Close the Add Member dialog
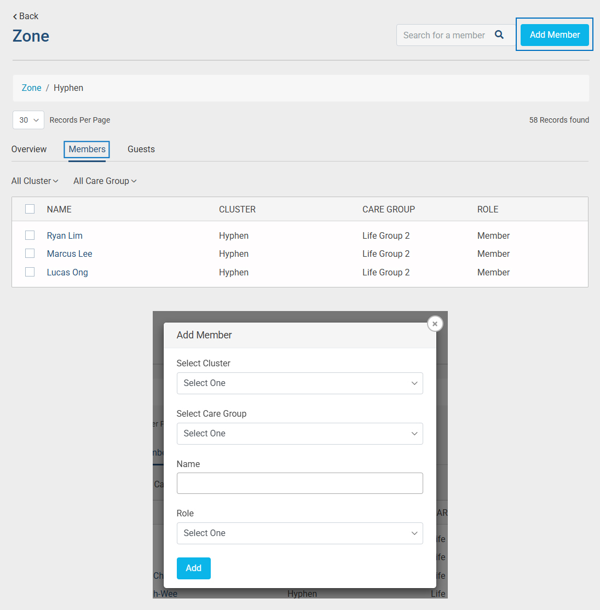Image resolution: width=600 pixels, height=610 pixels. 435,324
